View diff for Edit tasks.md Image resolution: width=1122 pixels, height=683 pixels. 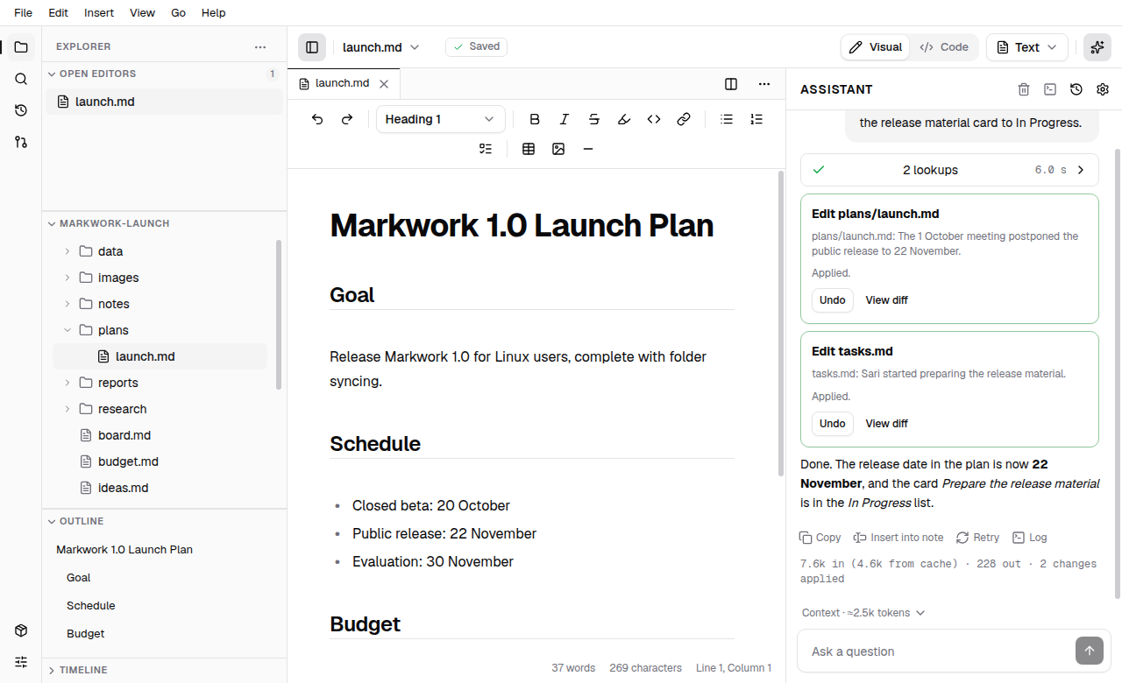(x=887, y=424)
